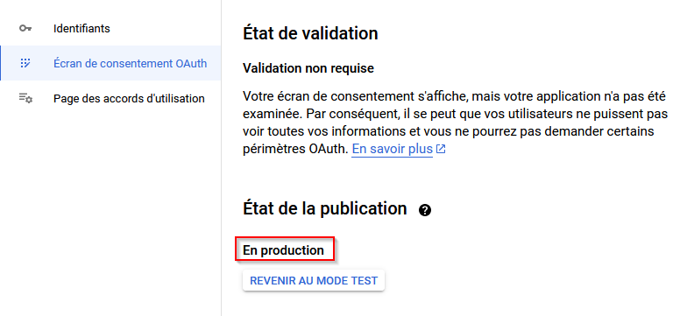The image size is (687, 316).
Task: Click the Validation non requise subheading
Action: click(x=308, y=68)
